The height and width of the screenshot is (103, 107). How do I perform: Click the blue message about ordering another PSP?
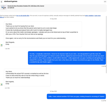76,96
